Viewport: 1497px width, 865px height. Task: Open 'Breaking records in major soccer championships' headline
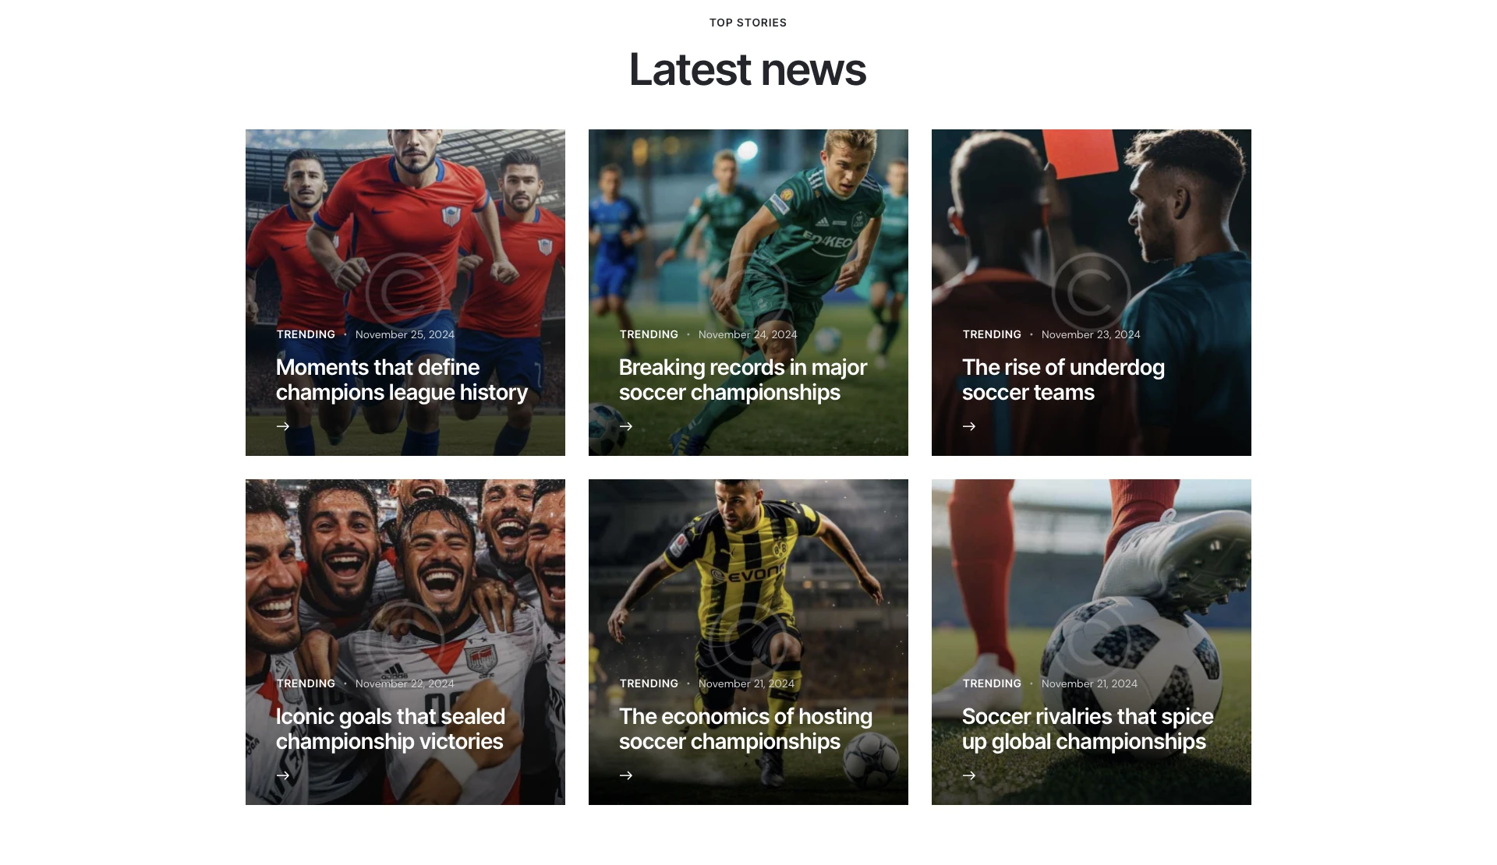[743, 380]
